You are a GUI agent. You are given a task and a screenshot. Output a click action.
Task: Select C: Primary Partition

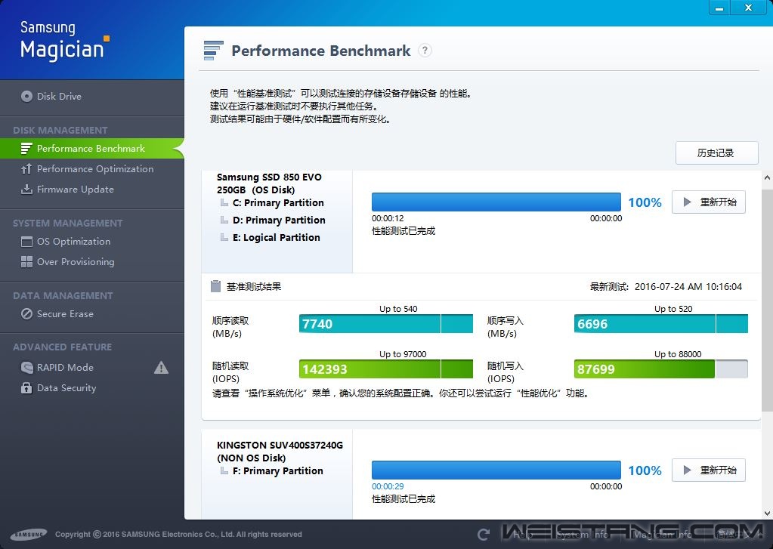[278, 203]
